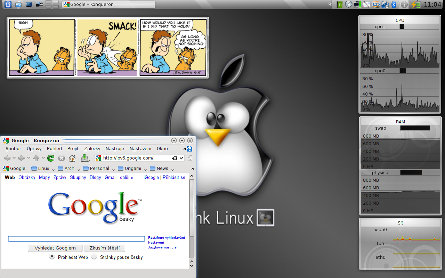Open the Nastavení menu
Screen dimensions: 445x278
(140, 148)
